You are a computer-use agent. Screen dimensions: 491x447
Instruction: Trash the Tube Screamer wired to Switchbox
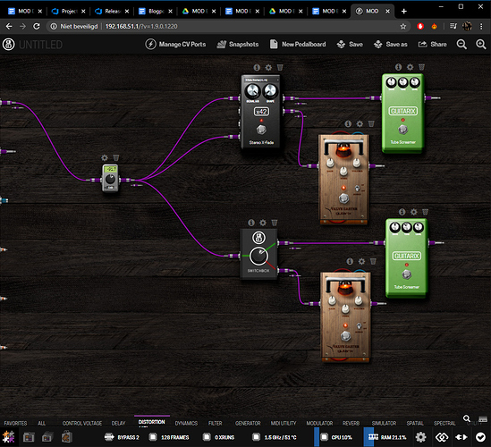click(x=425, y=212)
